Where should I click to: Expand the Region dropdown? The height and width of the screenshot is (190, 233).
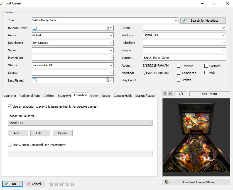pyautogui.click(x=224, y=50)
